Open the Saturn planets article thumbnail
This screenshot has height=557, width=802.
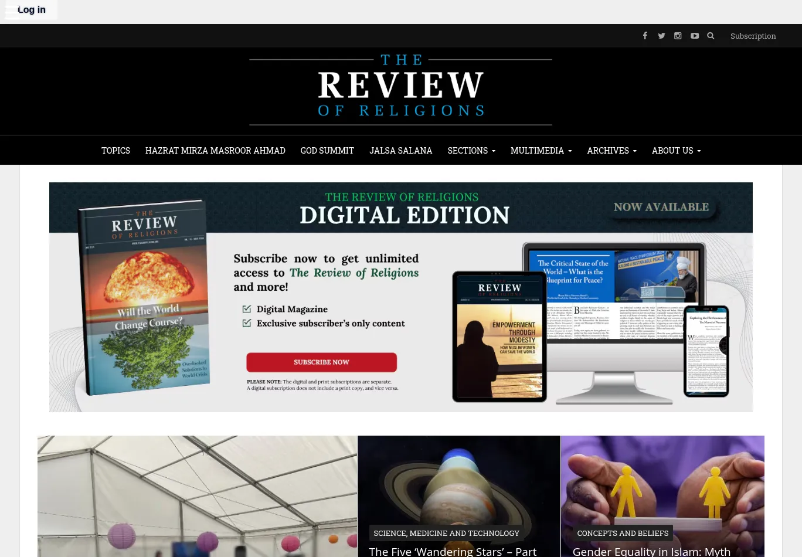coord(458,481)
